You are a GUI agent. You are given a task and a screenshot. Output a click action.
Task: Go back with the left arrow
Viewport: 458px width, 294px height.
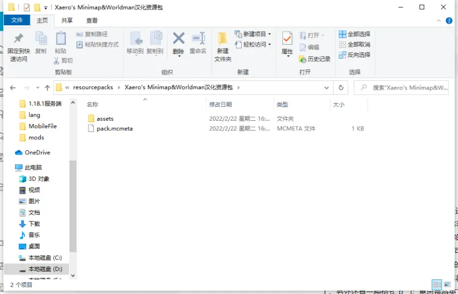pyautogui.click(x=13, y=88)
